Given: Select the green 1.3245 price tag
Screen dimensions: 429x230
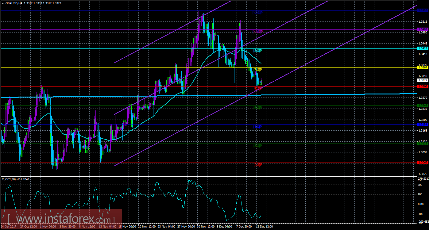Looking at the screenshot, I should [x=423, y=105].
